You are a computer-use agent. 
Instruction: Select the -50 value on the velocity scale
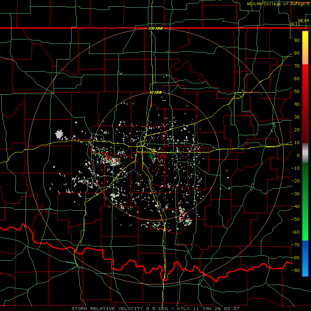[x=295, y=219]
